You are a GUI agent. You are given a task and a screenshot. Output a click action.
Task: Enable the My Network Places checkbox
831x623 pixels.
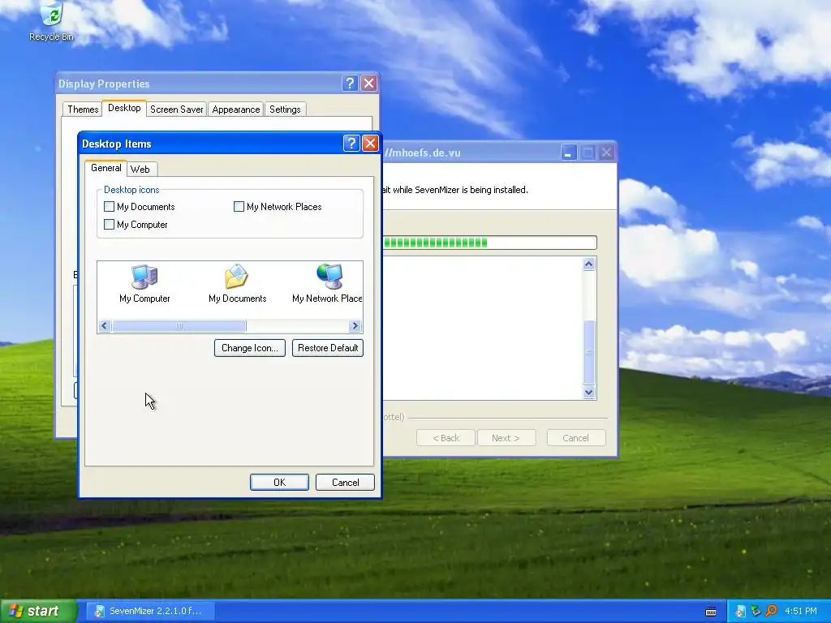[x=239, y=207]
